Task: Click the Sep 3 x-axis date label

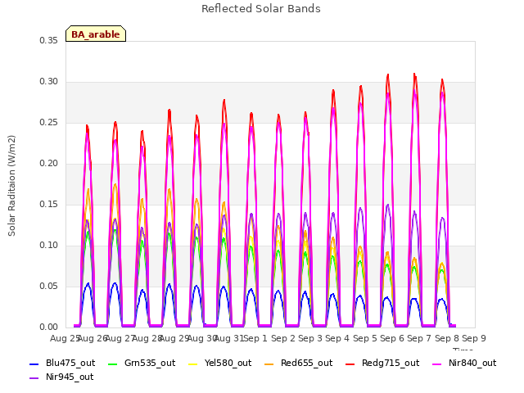Action: point(310,338)
